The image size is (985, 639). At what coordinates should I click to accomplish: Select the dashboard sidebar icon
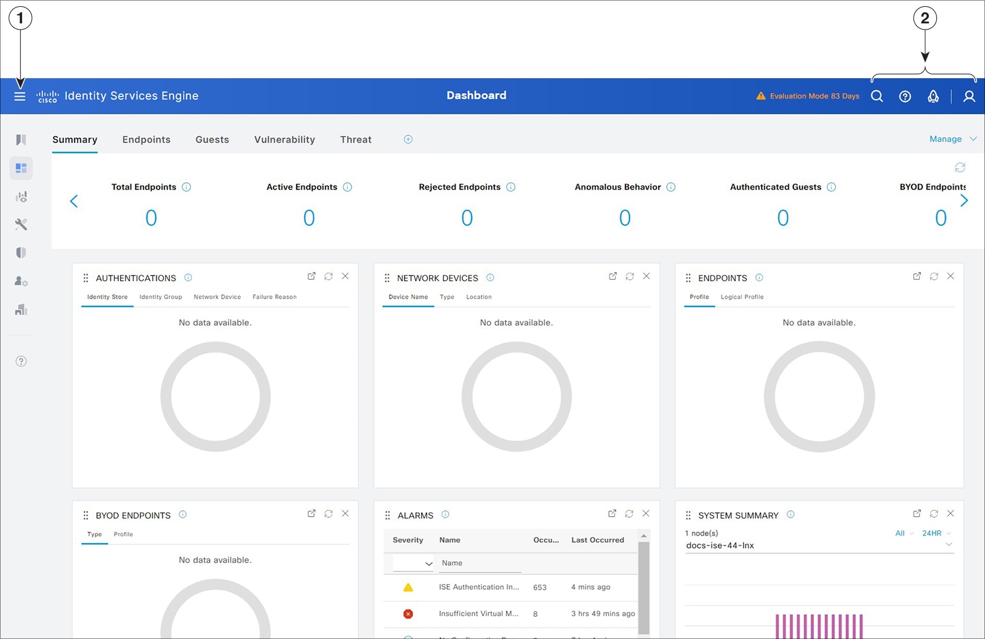pos(21,168)
